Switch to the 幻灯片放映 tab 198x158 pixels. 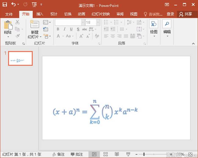coord(101,14)
